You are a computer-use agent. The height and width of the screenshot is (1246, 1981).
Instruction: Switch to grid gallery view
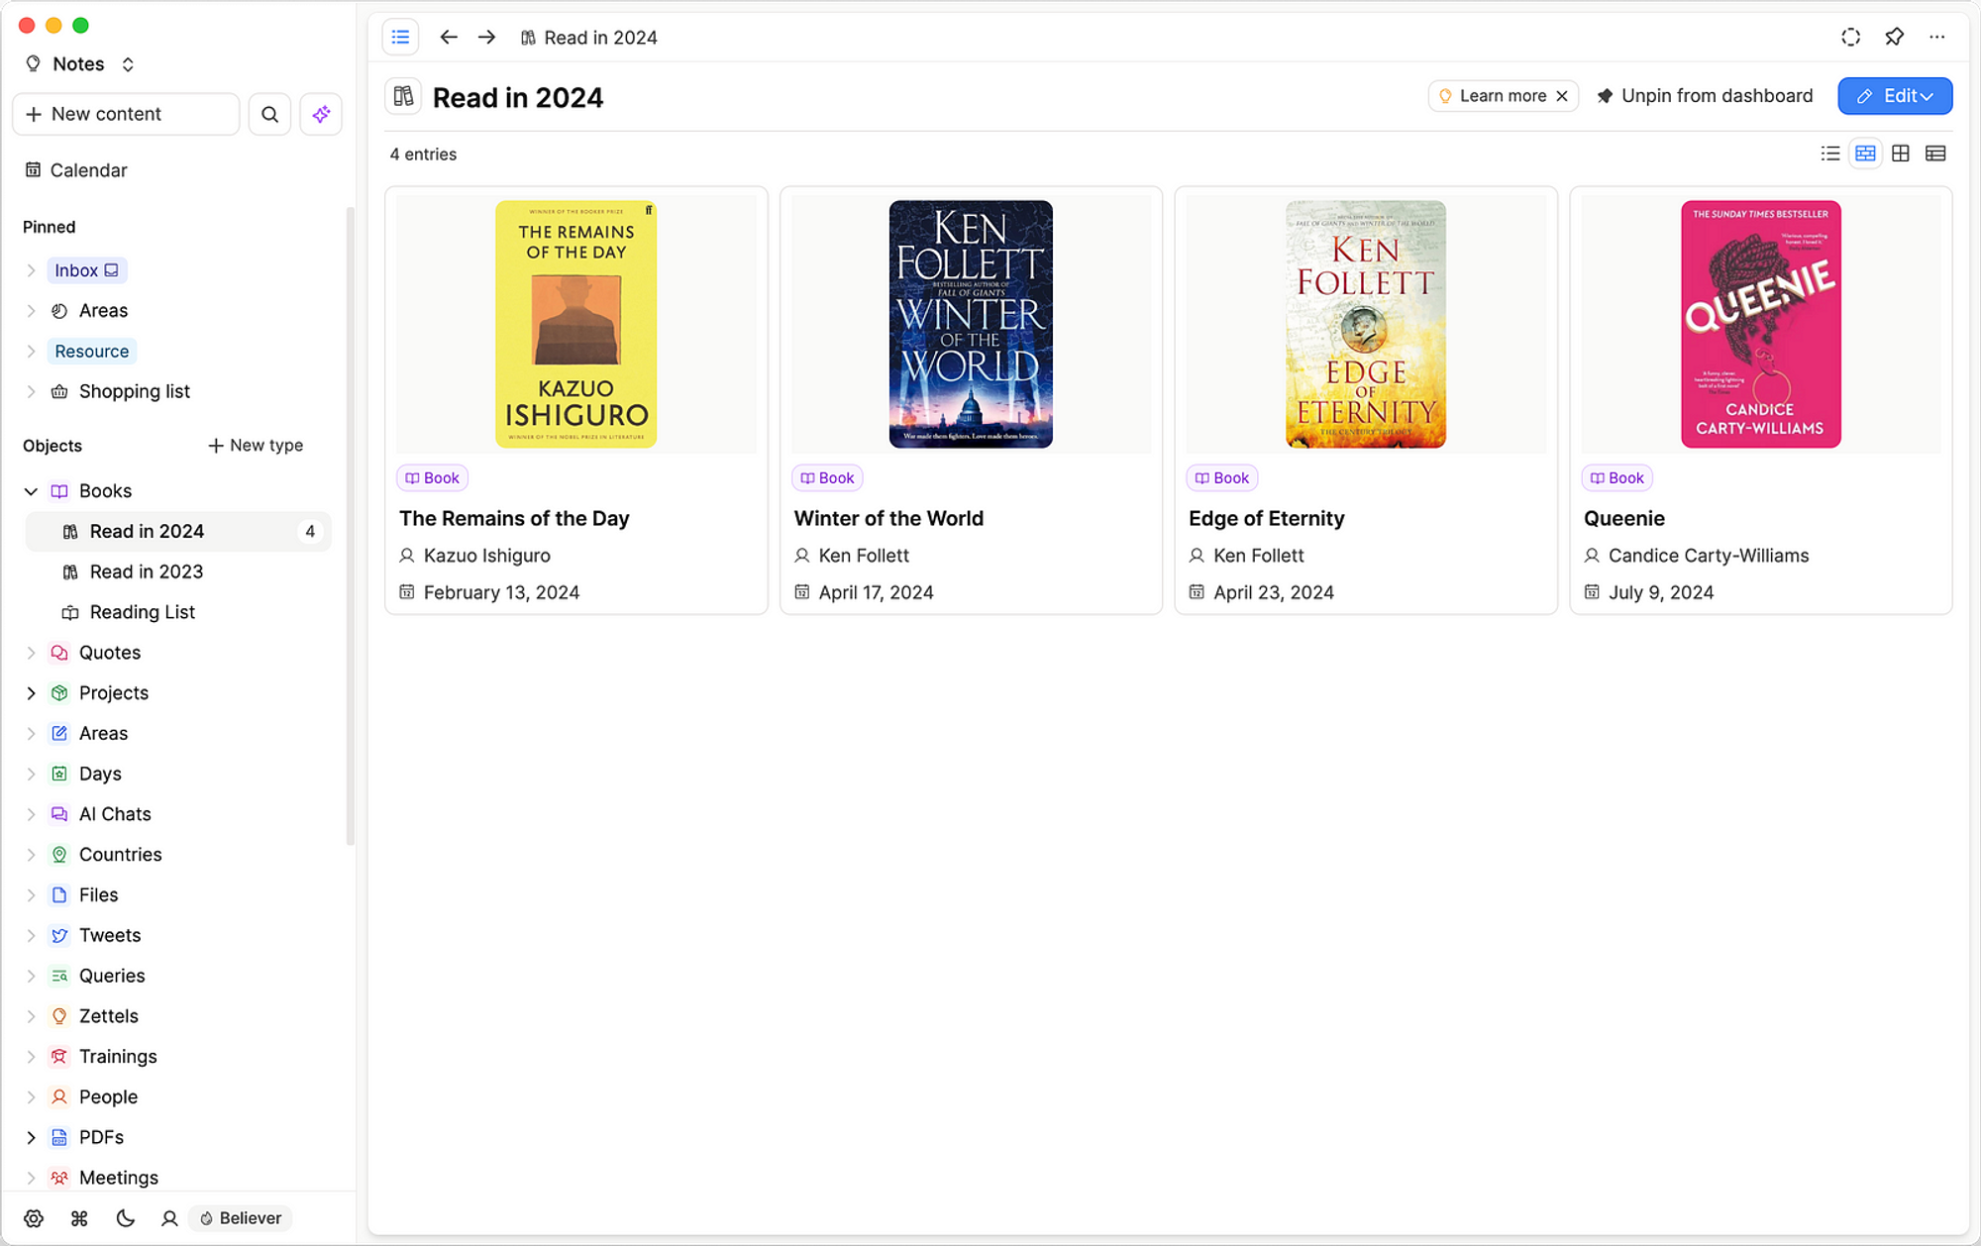(x=1901, y=154)
